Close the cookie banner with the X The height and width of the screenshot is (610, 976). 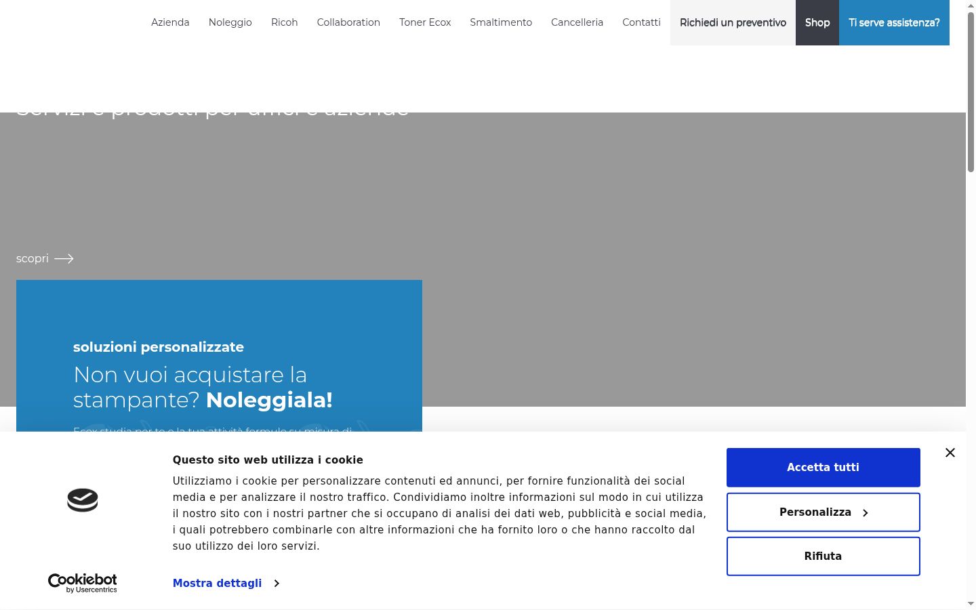(x=950, y=453)
